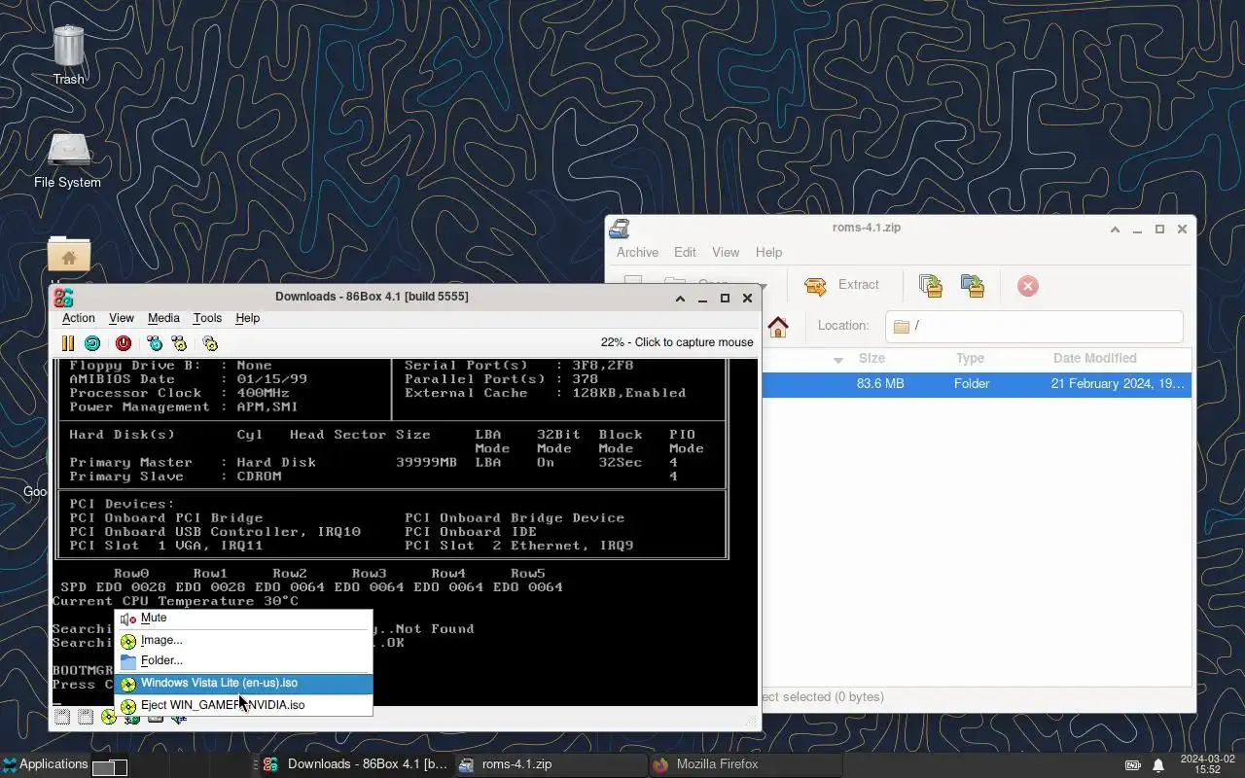Viewport: 1245px width, 778px height.
Task: Click the sort arrow in the archive column header
Action: 838,360
